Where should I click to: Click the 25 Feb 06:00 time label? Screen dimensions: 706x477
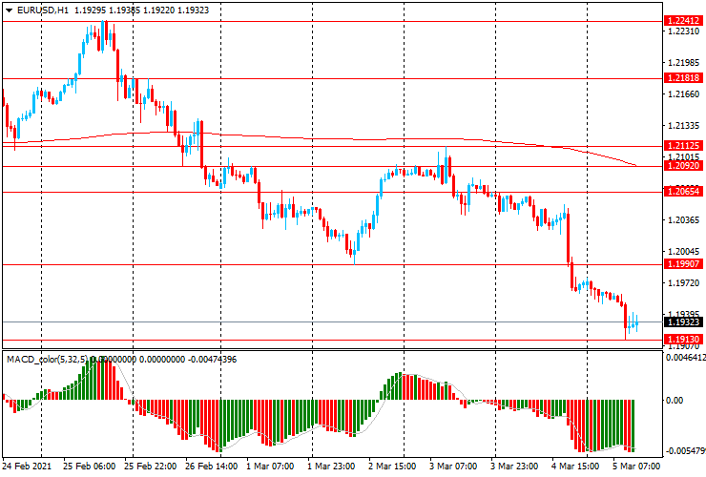[89, 466]
